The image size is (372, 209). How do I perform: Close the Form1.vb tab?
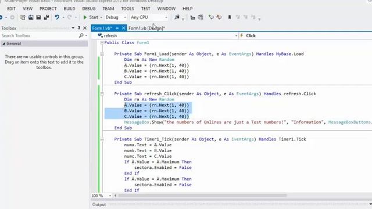click(x=123, y=28)
